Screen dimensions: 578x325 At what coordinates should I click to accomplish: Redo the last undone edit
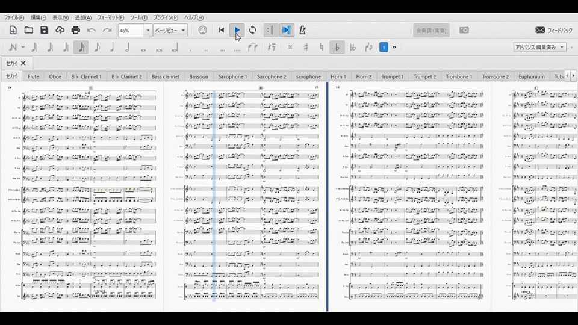[107, 30]
